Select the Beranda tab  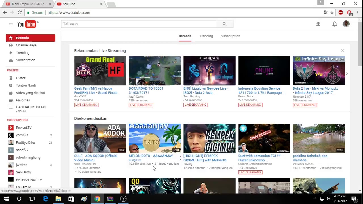[x=185, y=36]
